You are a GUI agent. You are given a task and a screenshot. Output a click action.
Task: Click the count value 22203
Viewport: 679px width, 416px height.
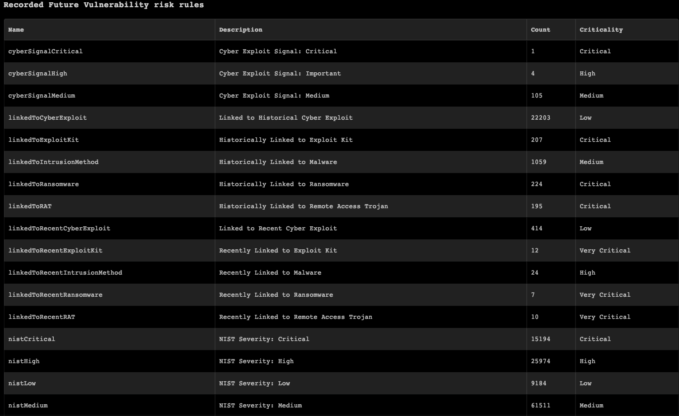pyautogui.click(x=540, y=118)
